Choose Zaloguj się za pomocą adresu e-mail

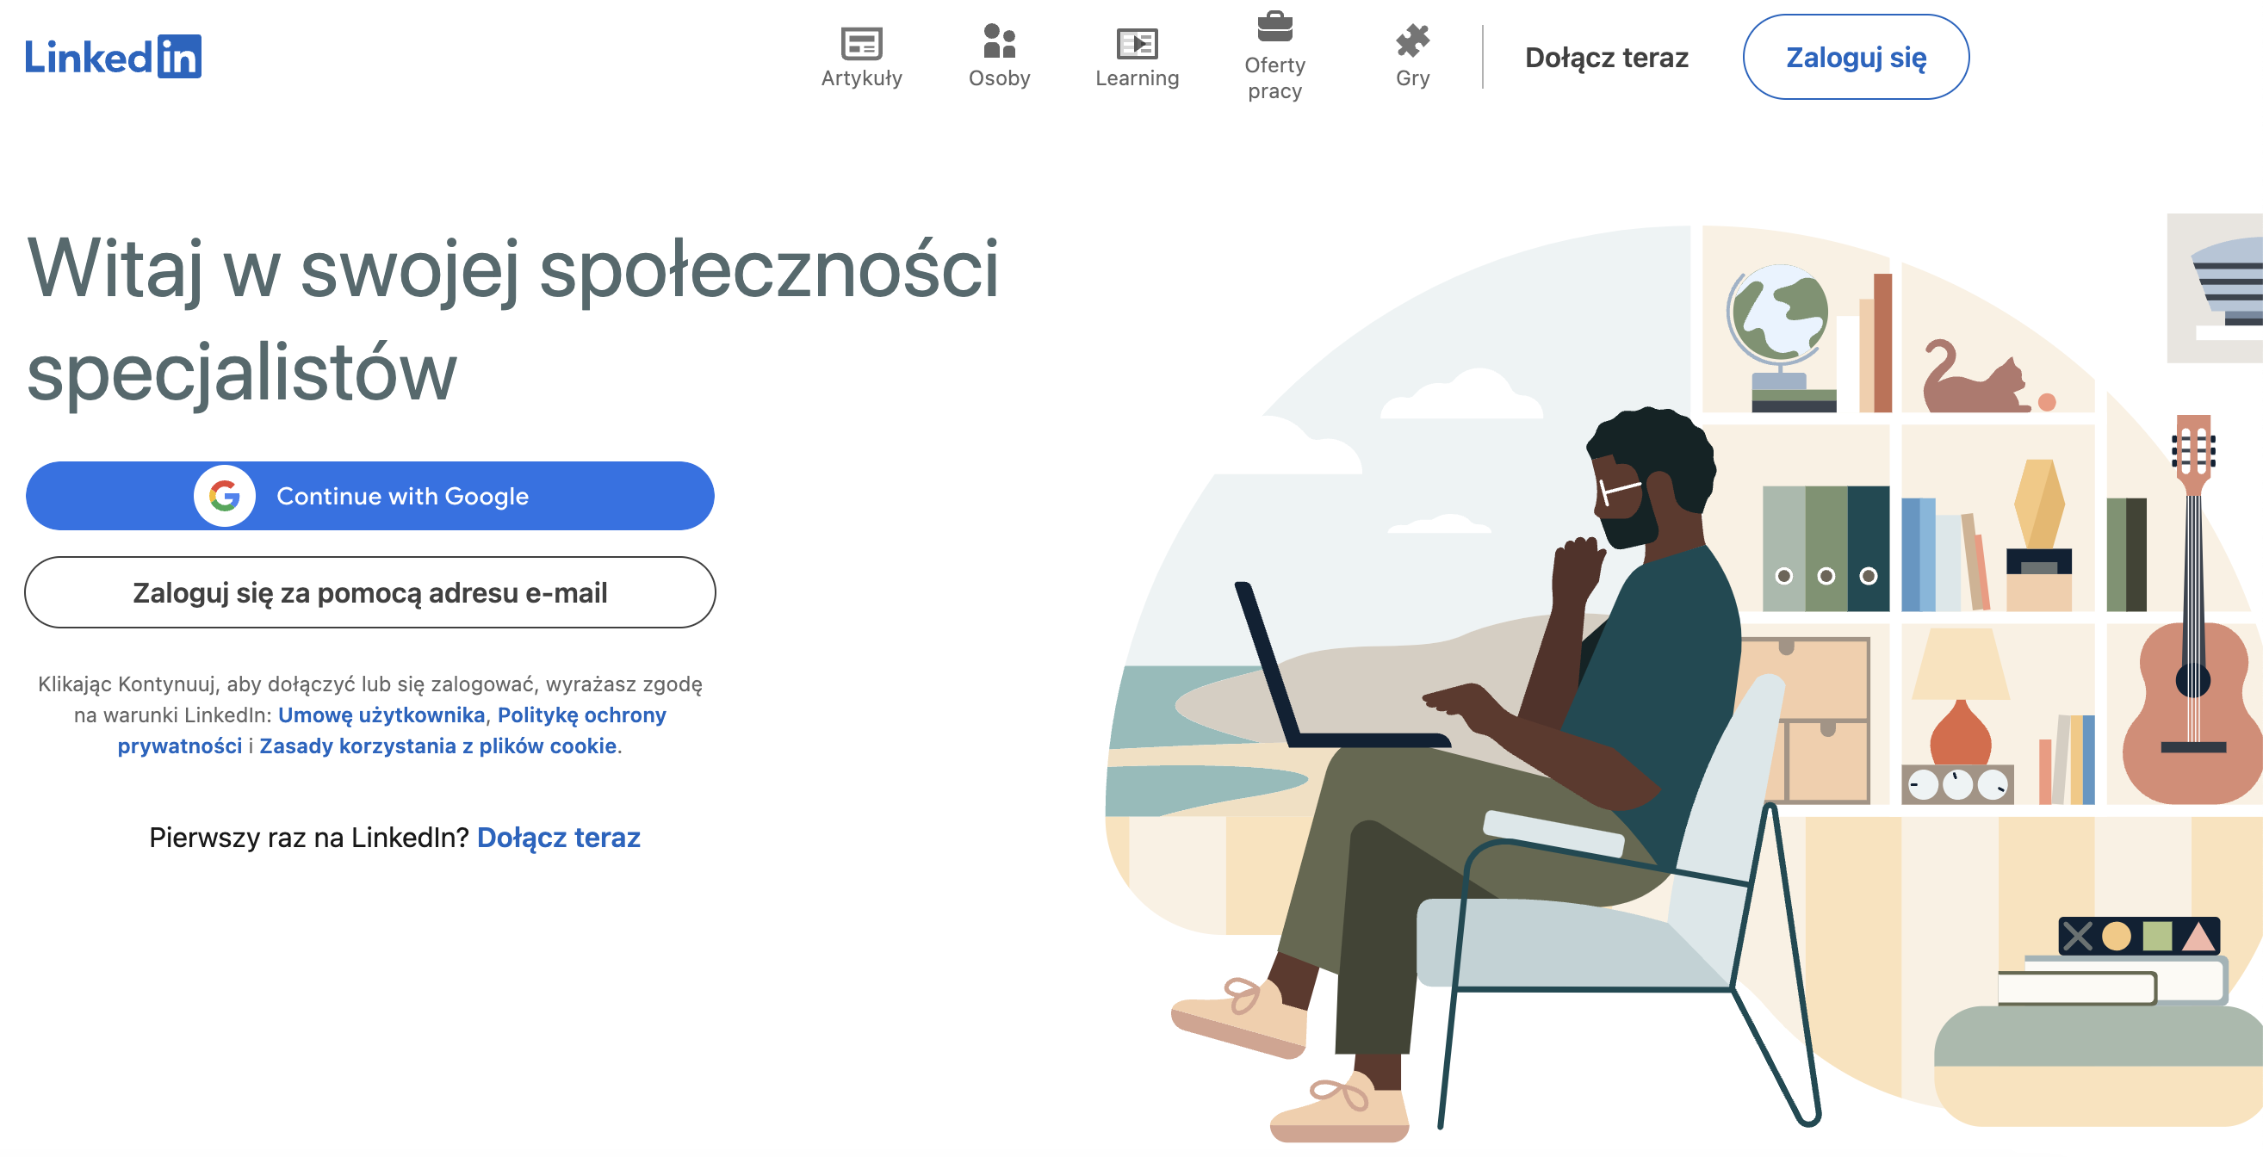click(369, 592)
